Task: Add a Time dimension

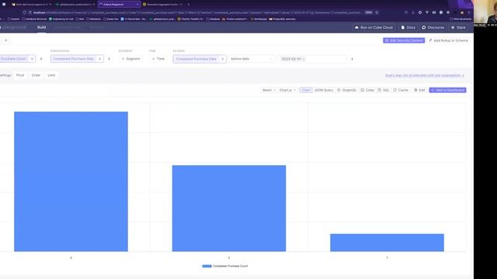Action: [x=158, y=59]
